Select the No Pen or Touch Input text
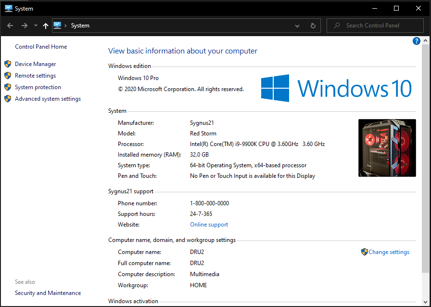This screenshot has height=307, width=431. [x=253, y=176]
